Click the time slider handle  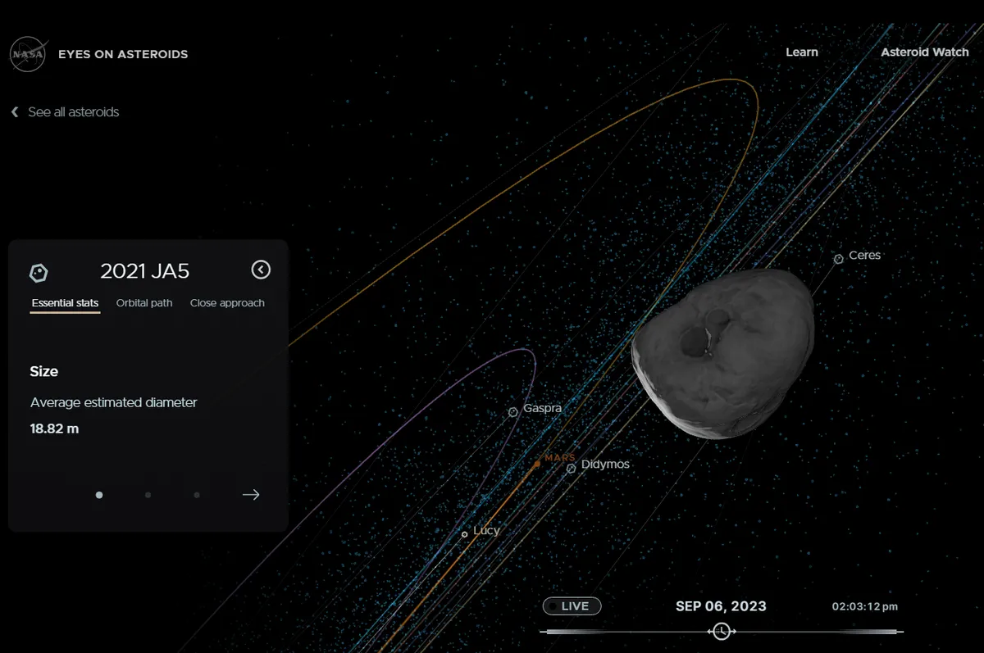click(722, 631)
